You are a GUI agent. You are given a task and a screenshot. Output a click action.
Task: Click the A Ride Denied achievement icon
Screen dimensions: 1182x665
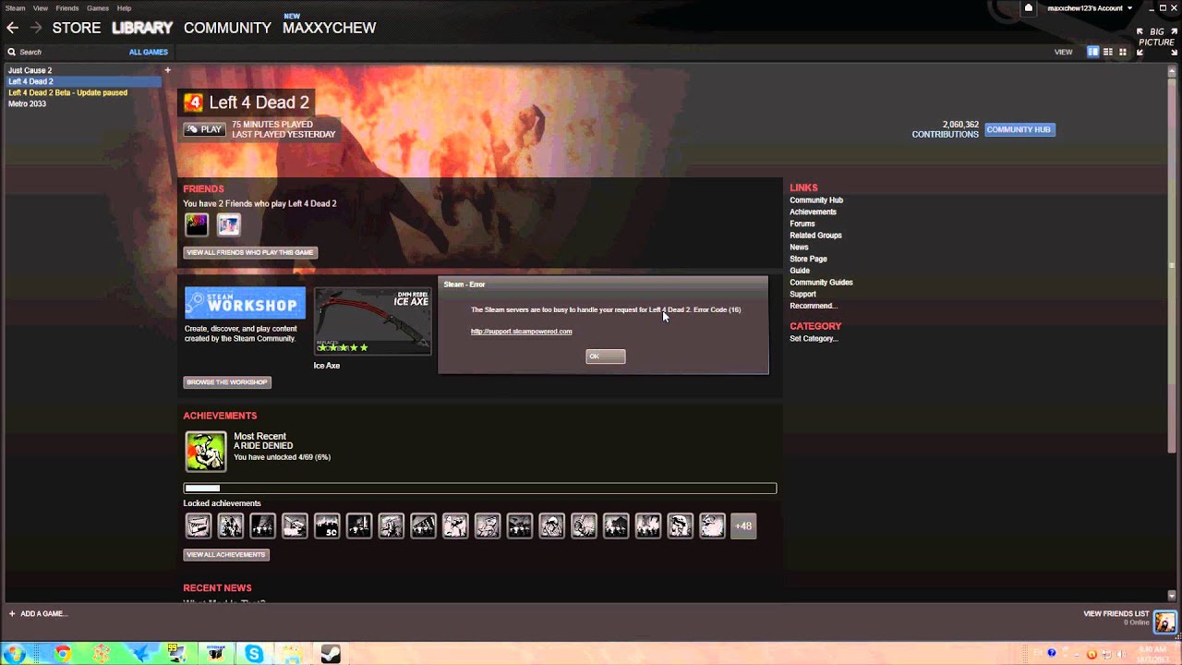(205, 452)
